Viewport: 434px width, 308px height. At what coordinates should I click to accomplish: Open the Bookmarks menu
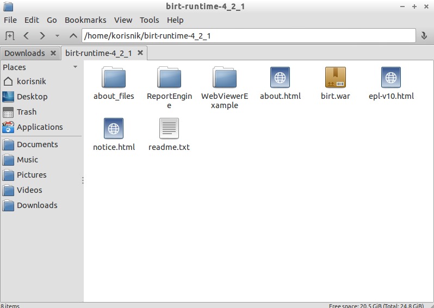coord(85,20)
